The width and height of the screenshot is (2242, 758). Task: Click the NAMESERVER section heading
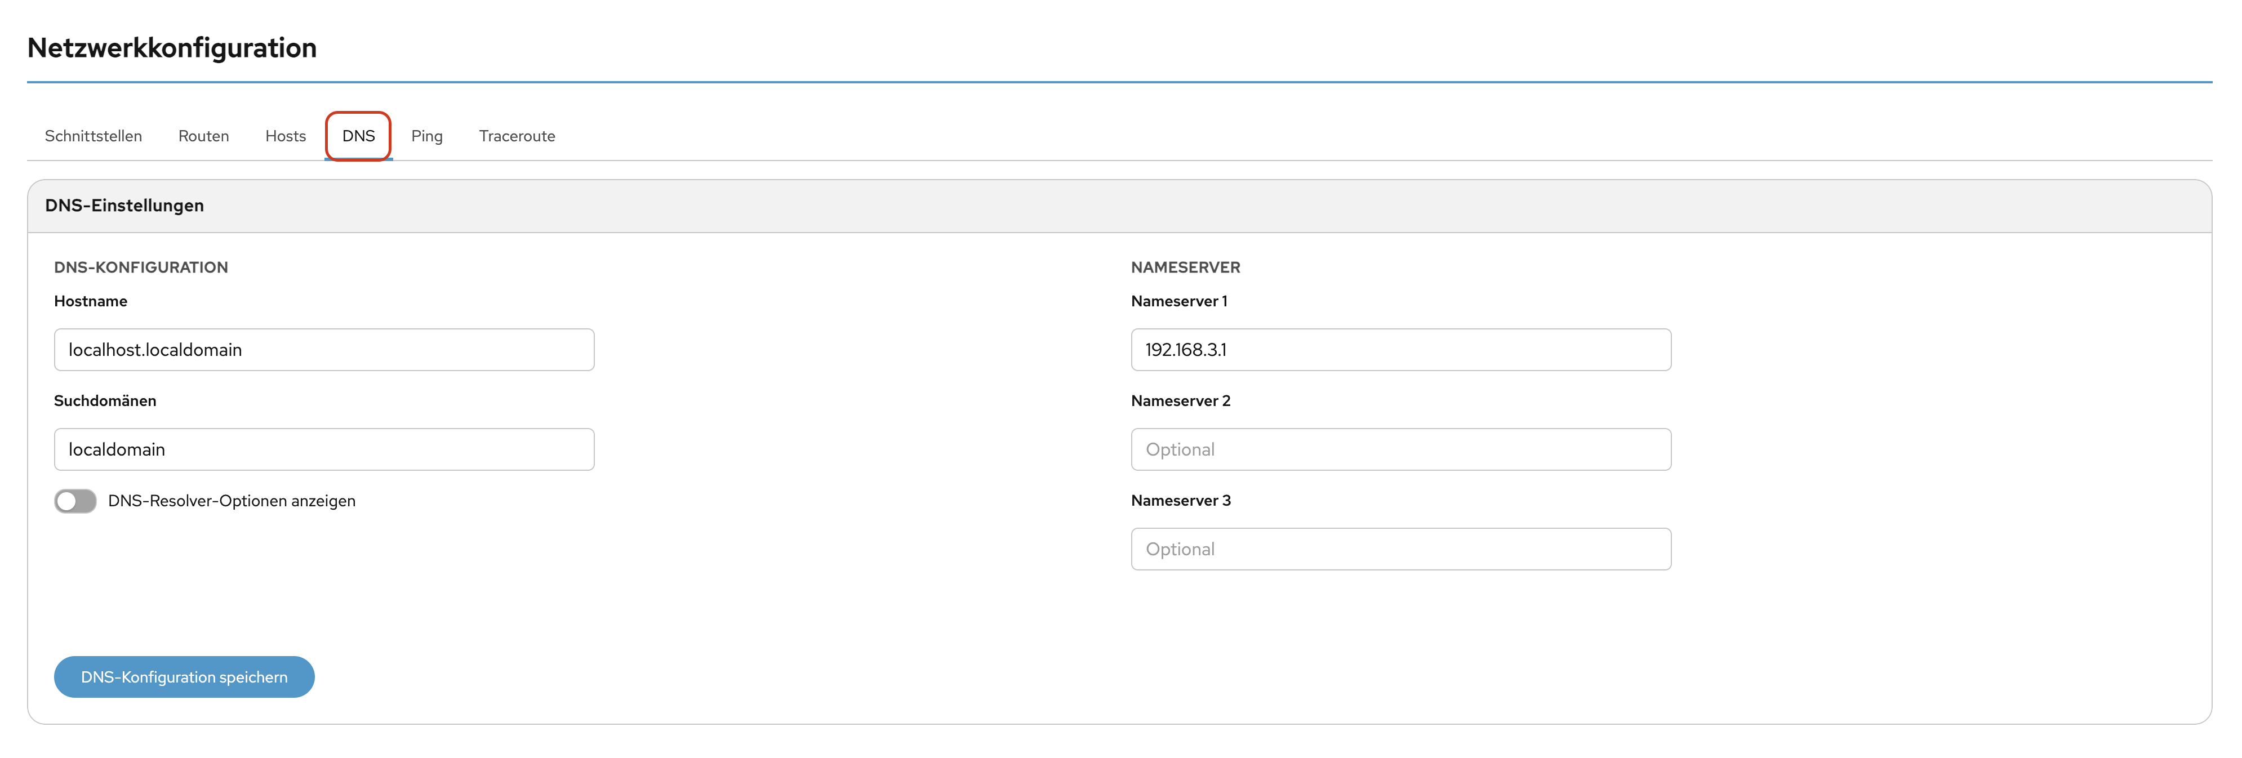click(1185, 268)
